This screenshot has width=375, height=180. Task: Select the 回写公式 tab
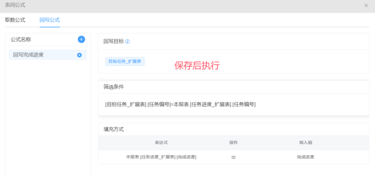[x=50, y=20]
